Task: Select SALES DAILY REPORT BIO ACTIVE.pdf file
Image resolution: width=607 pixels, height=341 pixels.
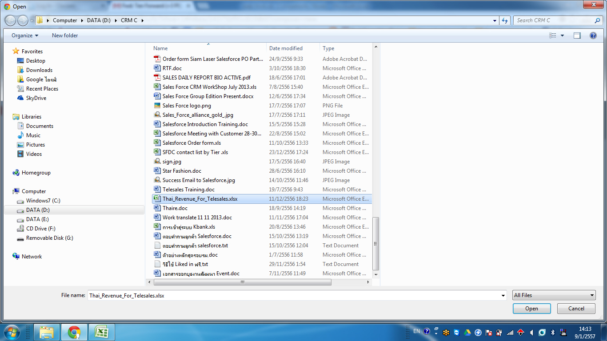Action: [206, 78]
